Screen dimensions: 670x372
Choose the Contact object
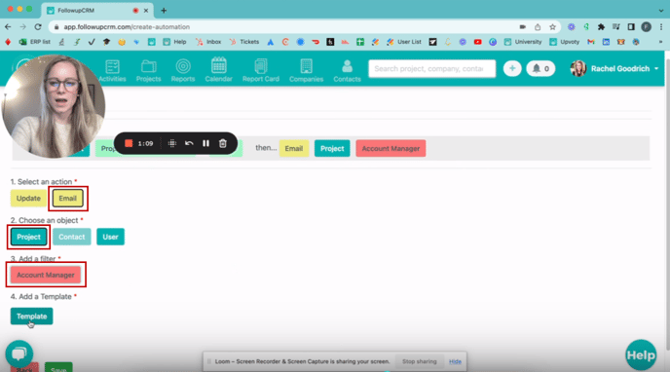(72, 237)
